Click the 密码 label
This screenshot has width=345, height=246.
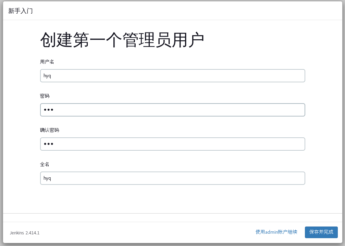(x=45, y=96)
